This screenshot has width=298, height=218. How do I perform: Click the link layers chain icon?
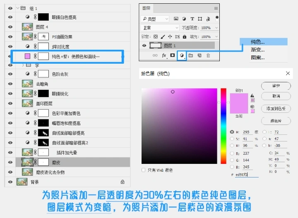coord(155,55)
